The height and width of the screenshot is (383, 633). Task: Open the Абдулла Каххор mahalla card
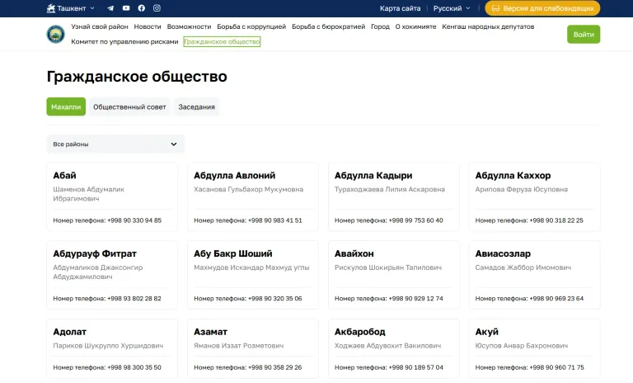click(534, 197)
